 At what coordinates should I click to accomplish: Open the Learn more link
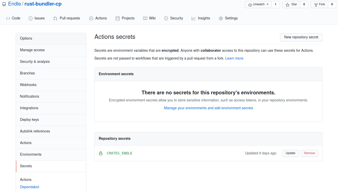(x=234, y=58)
